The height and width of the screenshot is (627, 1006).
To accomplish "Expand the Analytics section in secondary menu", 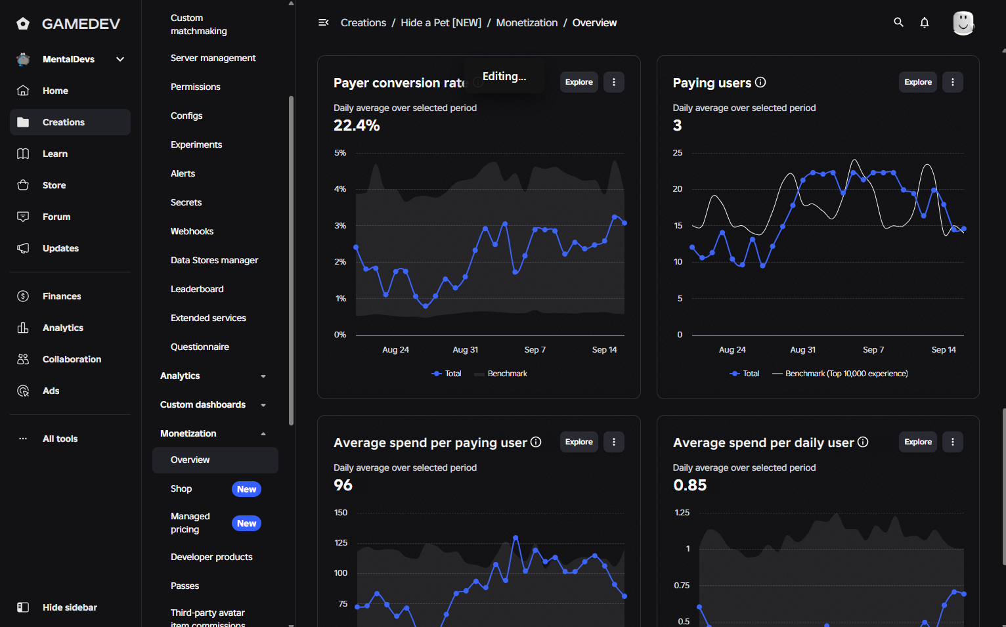I will 263,376.
